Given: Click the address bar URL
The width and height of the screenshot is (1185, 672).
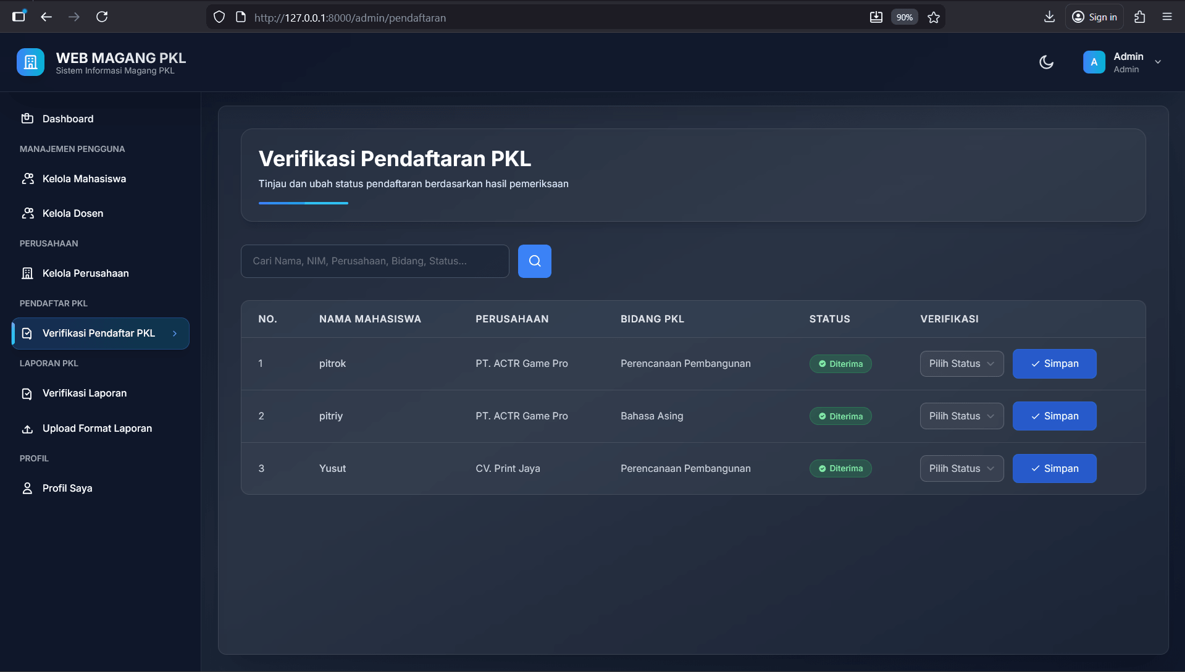Looking at the screenshot, I should (x=350, y=18).
